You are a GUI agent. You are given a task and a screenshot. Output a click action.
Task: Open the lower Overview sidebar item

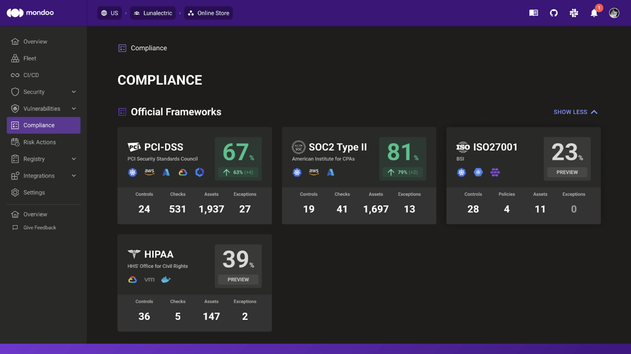pyautogui.click(x=44, y=214)
